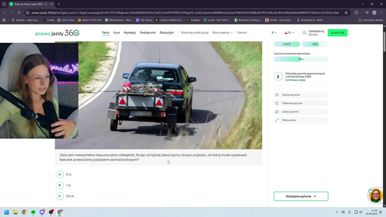Open Ranking szkół jazdy

195,33
